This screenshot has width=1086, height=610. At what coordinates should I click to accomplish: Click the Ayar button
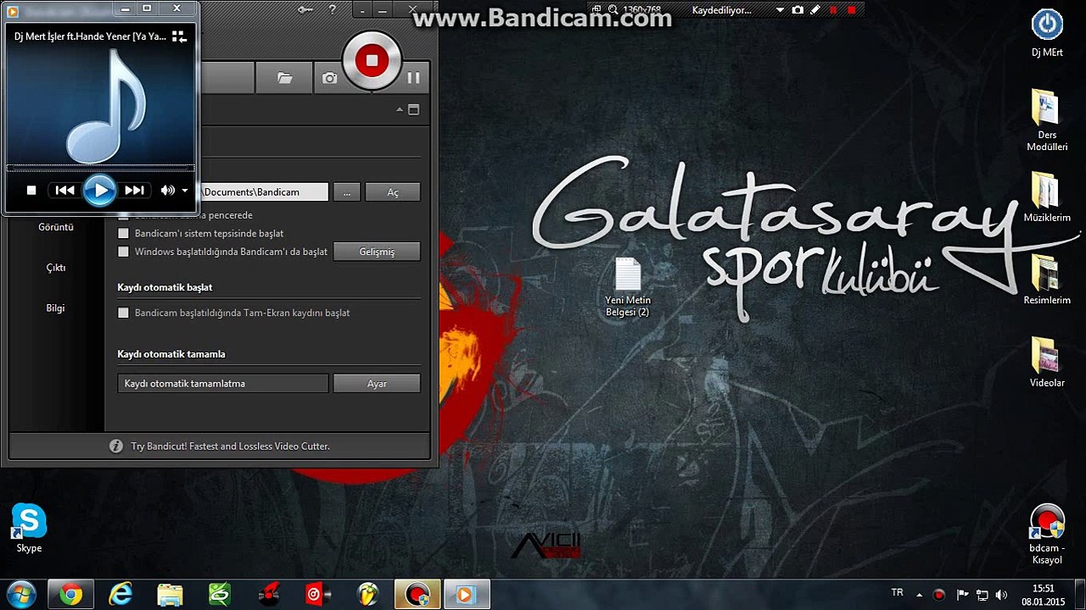377,384
